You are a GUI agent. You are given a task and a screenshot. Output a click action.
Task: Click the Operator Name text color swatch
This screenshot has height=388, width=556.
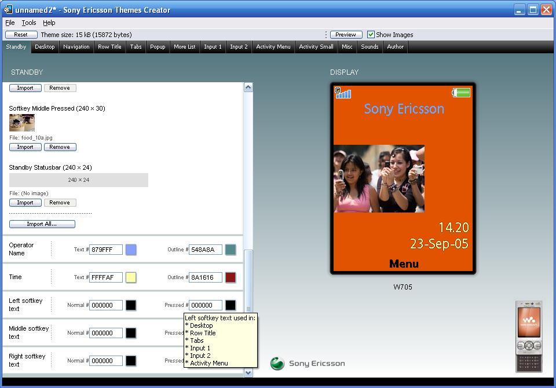pyautogui.click(x=131, y=250)
